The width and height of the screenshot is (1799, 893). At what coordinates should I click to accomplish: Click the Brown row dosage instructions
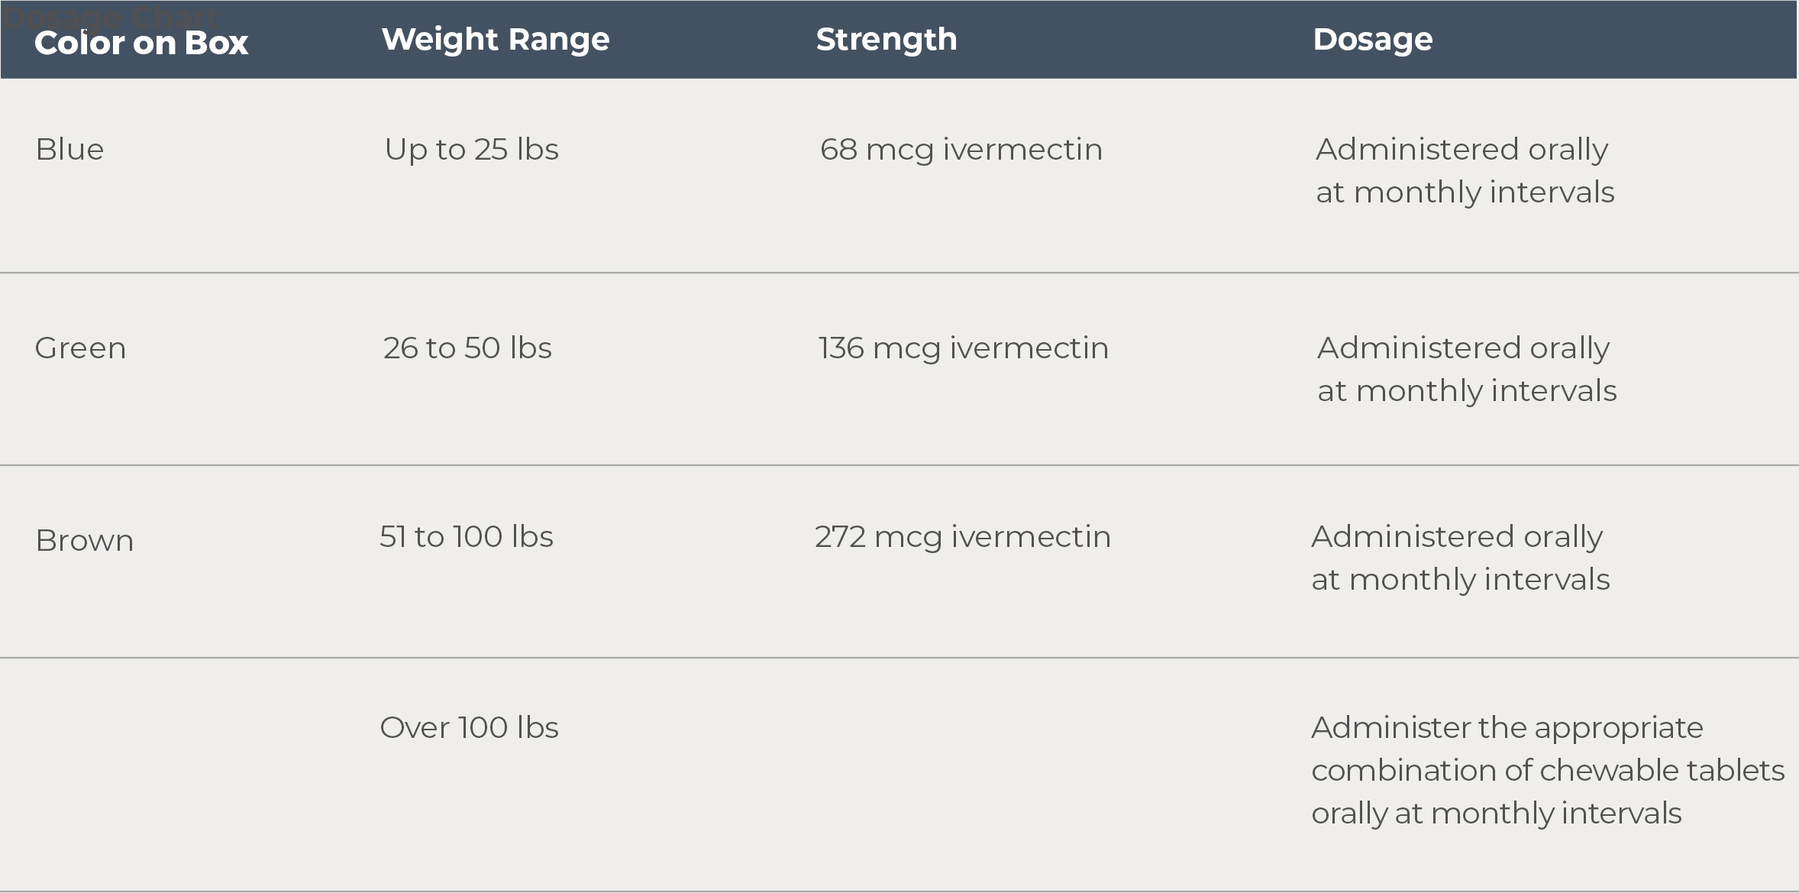coord(1461,558)
